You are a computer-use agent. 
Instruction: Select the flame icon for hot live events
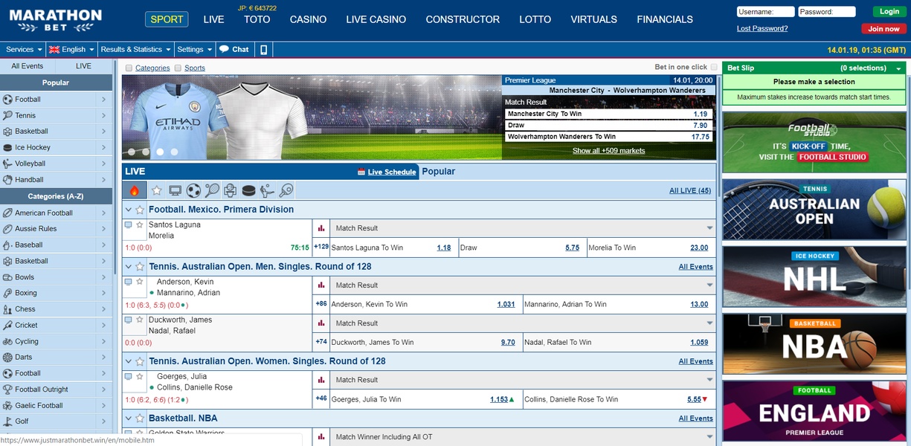[135, 190]
